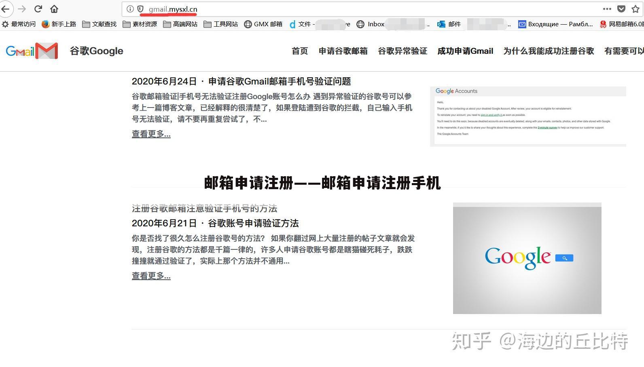The height and width of the screenshot is (367, 644).
Task: Open Inbox bookmark with globe icon
Action: pos(392,24)
